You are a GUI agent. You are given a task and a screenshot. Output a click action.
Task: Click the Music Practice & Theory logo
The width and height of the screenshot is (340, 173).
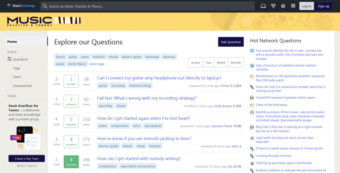pos(44,21)
